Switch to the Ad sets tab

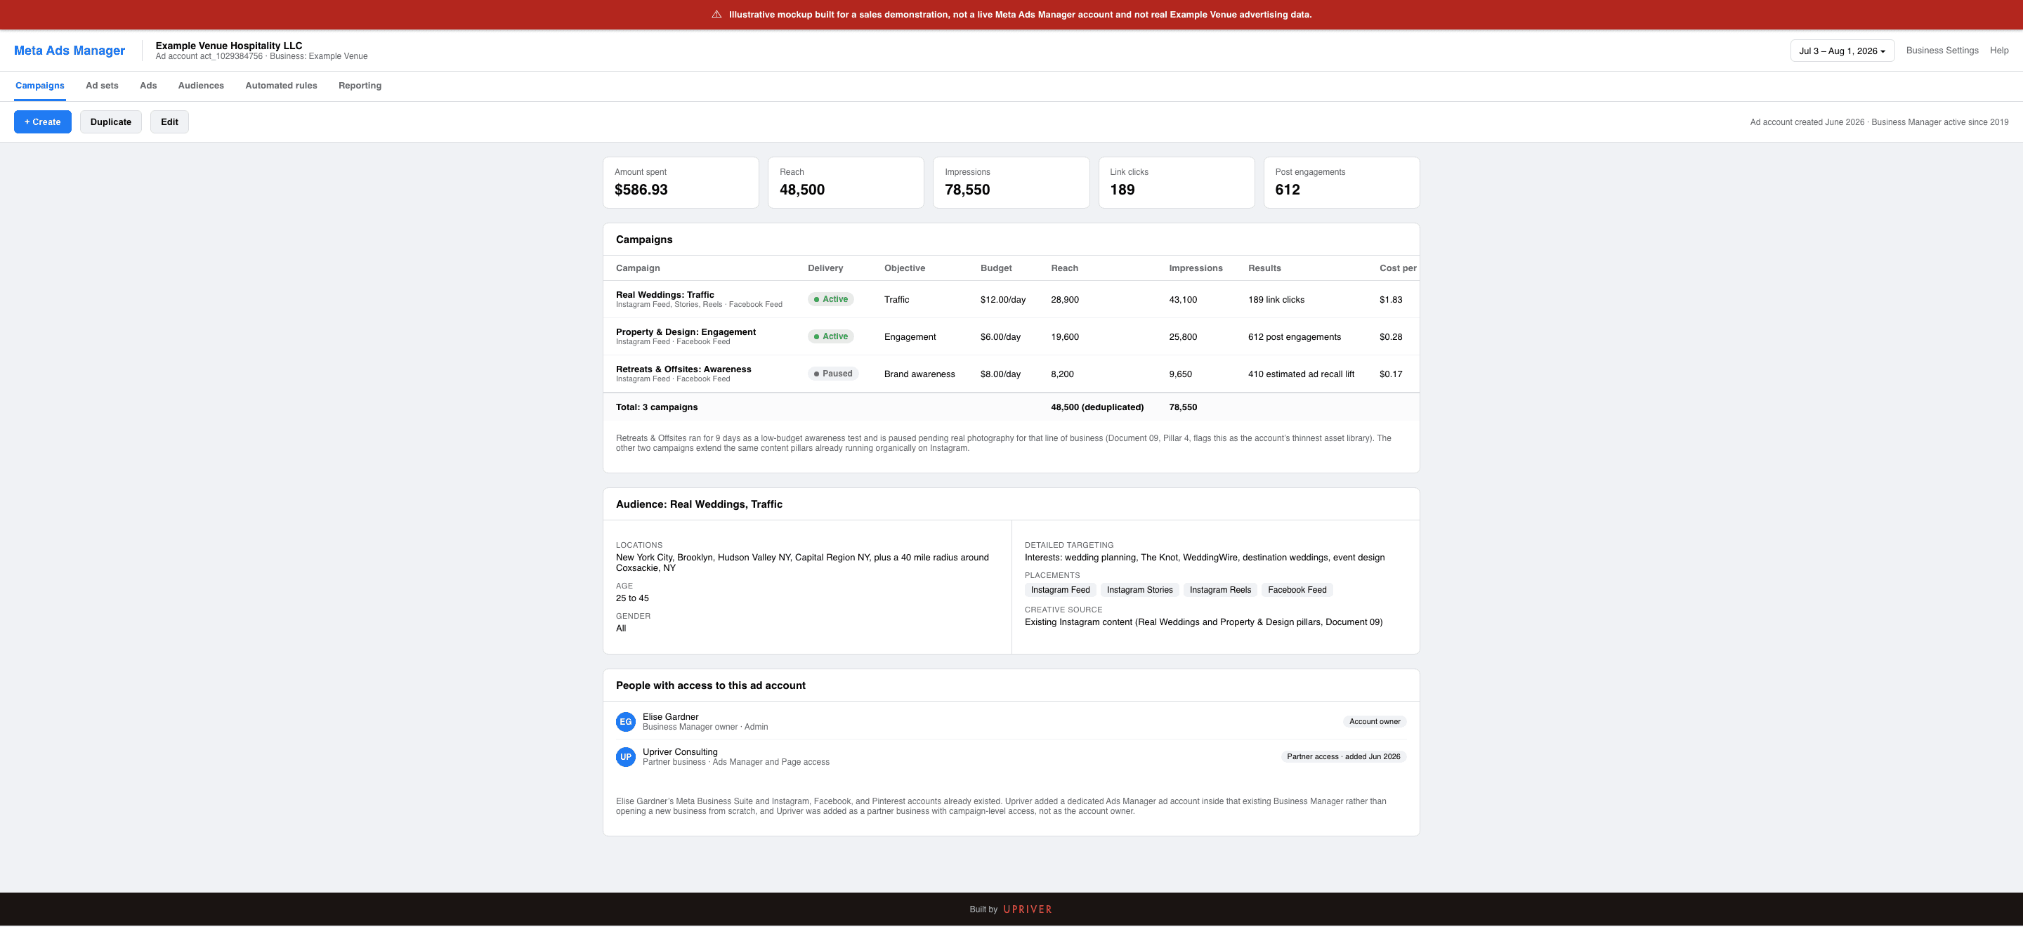pos(102,86)
